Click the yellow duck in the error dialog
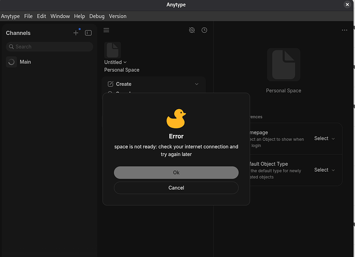 coord(176,118)
